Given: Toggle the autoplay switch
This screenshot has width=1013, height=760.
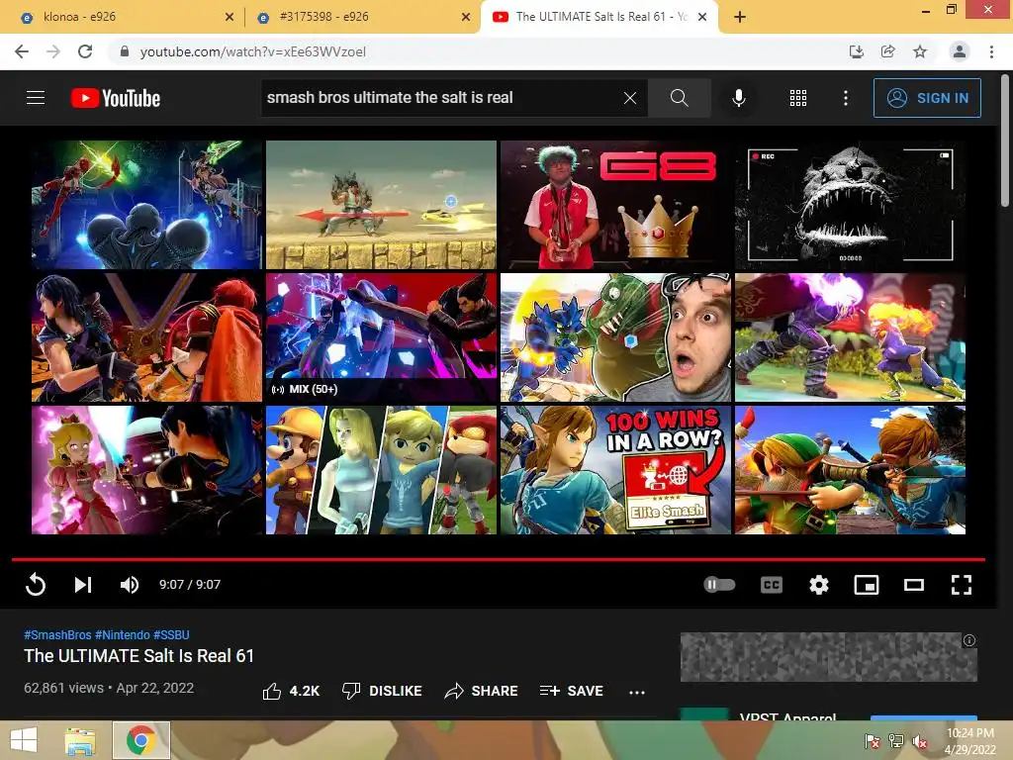Looking at the screenshot, I should pos(720,584).
